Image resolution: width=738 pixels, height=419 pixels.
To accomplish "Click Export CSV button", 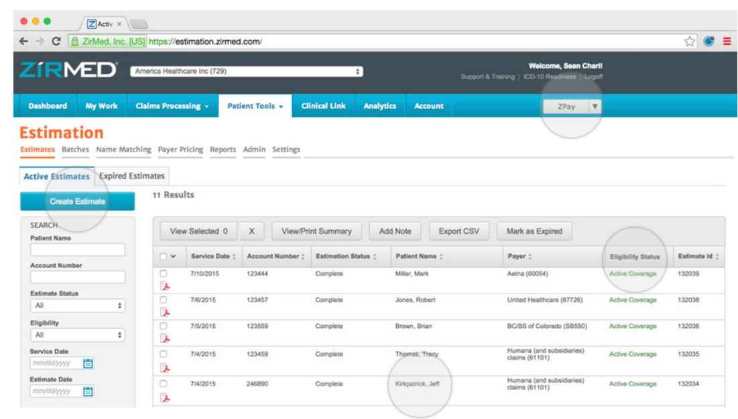I will (459, 231).
